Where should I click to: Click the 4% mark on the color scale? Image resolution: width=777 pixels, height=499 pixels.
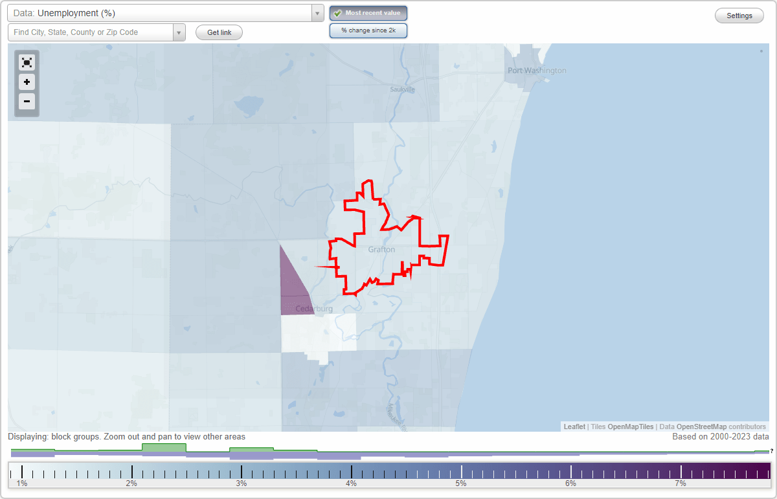(x=350, y=472)
